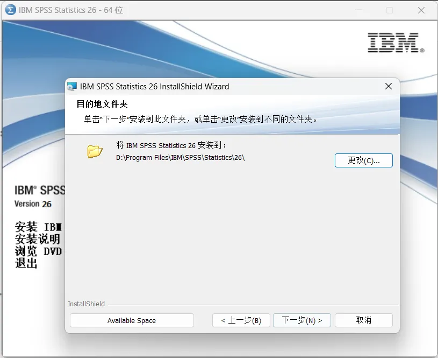Cancel installation with the 取消 button
The image size is (438, 358).
363,320
